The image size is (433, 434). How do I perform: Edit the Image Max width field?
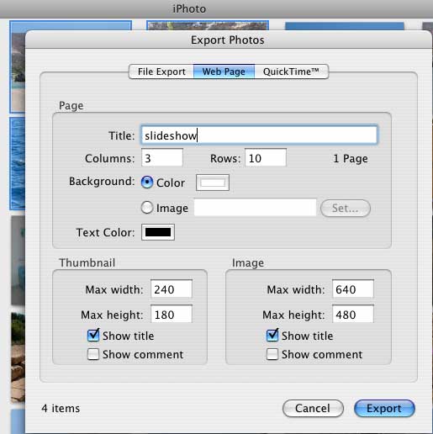(x=353, y=288)
